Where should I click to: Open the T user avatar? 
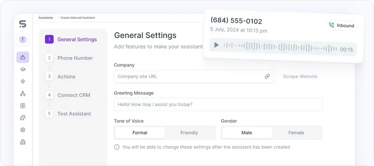click(x=23, y=39)
